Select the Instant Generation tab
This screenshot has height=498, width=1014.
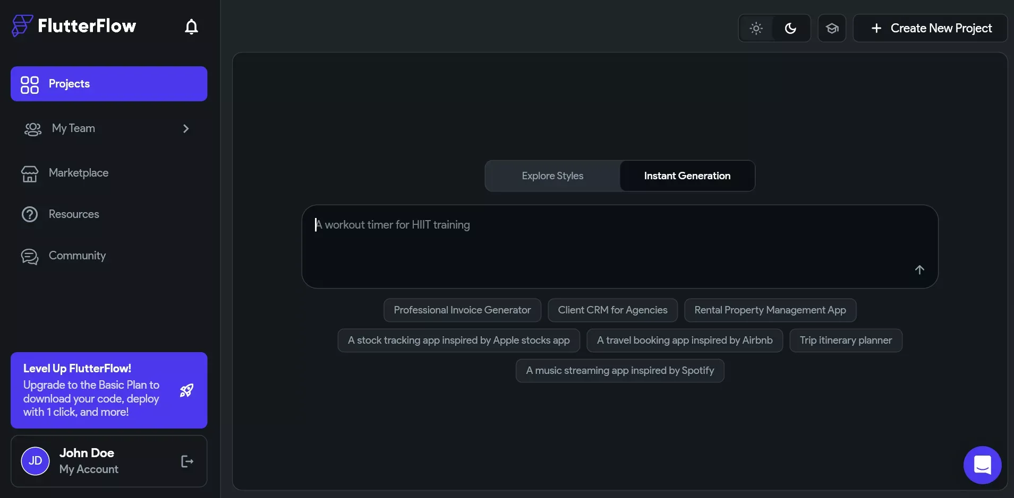(x=687, y=176)
